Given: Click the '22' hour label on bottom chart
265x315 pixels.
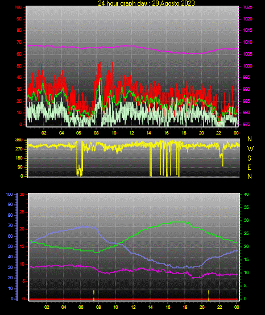Looking at the screenshot, I should [x=220, y=307].
